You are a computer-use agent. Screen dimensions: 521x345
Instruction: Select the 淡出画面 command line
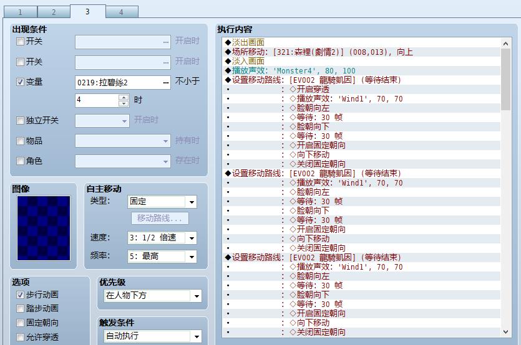tap(362, 42)
